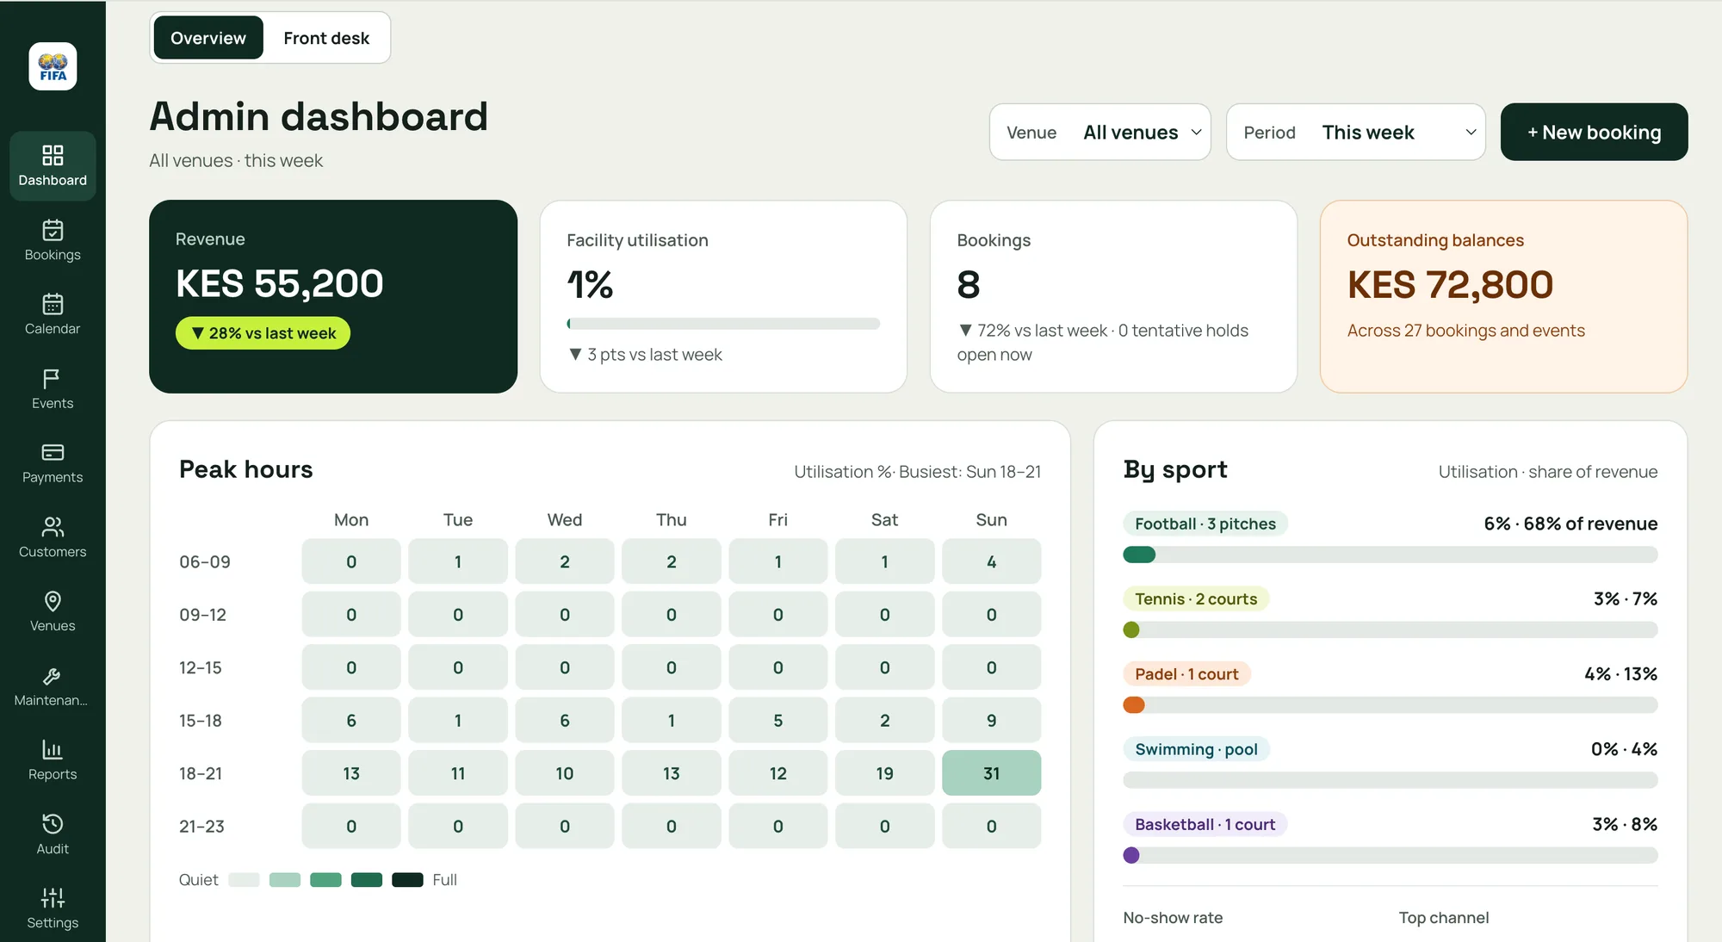This screenshot has width=1722, height=942.
Task: Open the Reports chart icon
Action: point(53,750)
